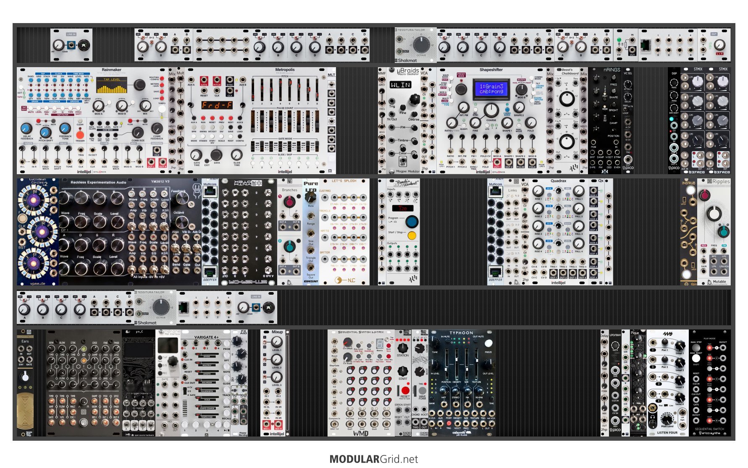Select the Pure LFO Rate knob
The width and height of the screenshot is (748, 468).
(x=310, y=197)
